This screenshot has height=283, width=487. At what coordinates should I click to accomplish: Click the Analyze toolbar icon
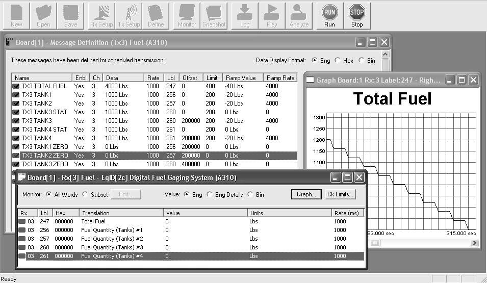299,16
